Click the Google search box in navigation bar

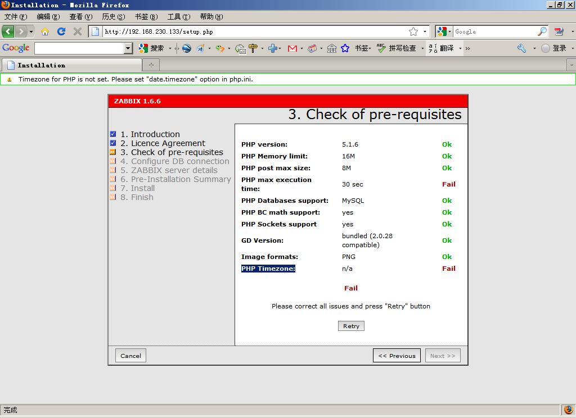[x=495, y=31]
